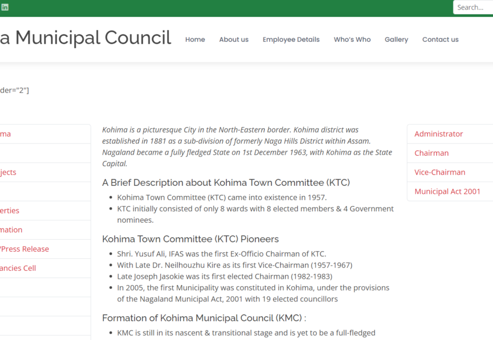
Task: Open the left sidebar link ending in 'mation'
Action: [x=11, y=230]
